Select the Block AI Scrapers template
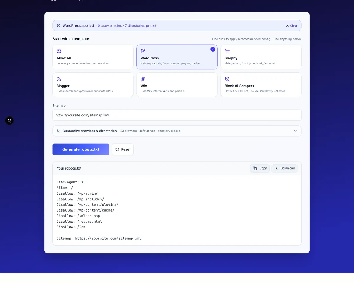Screen dimensions: 354x283 (261, 85)
